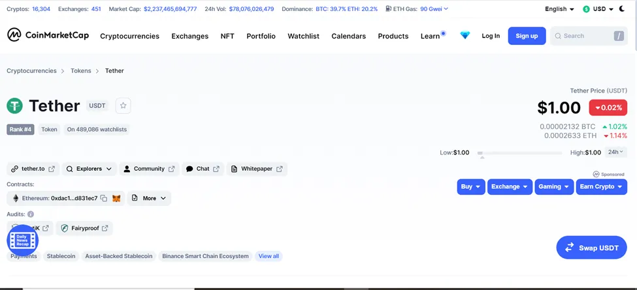Click the search magnifier icon
The height and width of the screenshot is (290, 637).
point(558,36)
